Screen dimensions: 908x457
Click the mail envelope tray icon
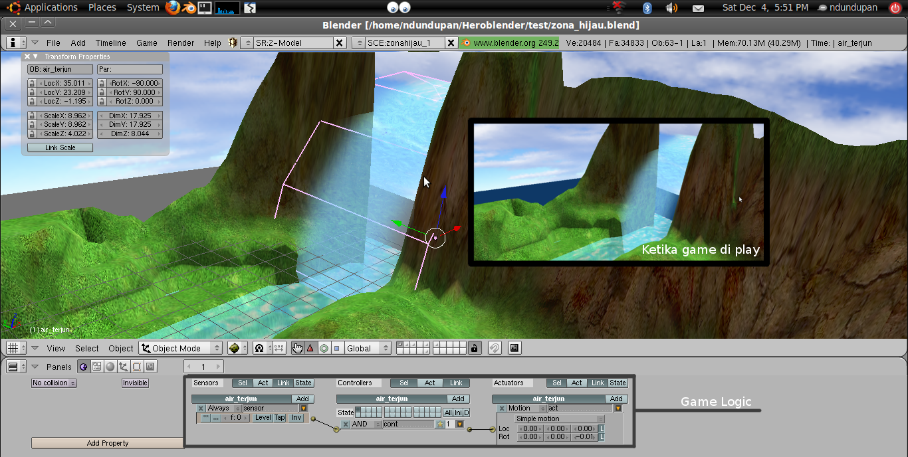point(698,9)
